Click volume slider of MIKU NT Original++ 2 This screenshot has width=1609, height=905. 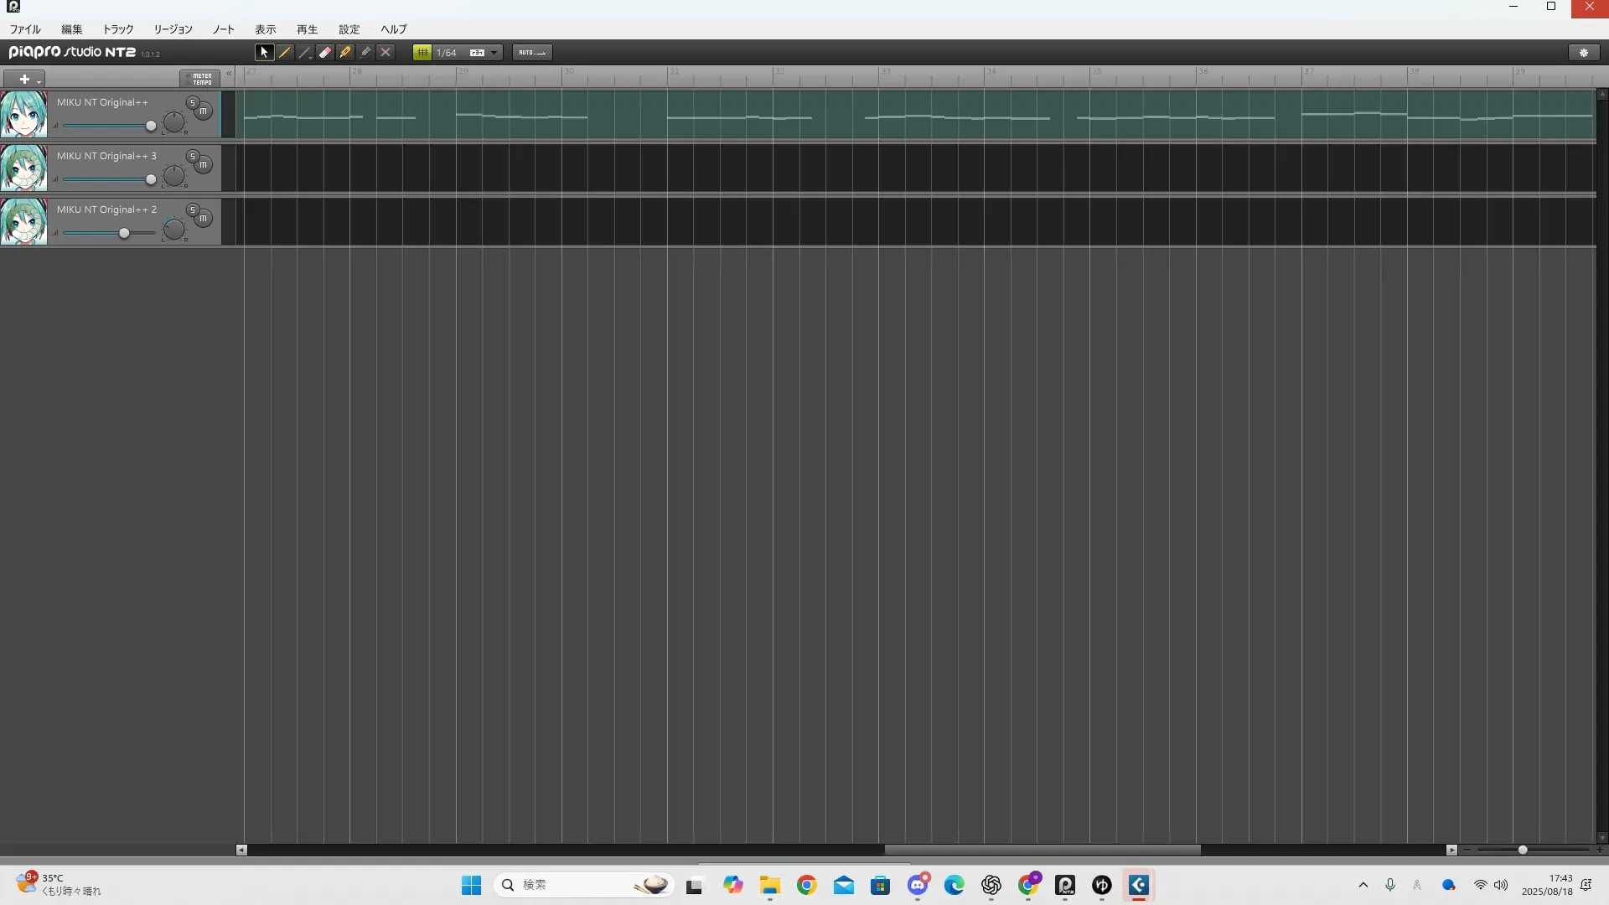click(124, 233)
